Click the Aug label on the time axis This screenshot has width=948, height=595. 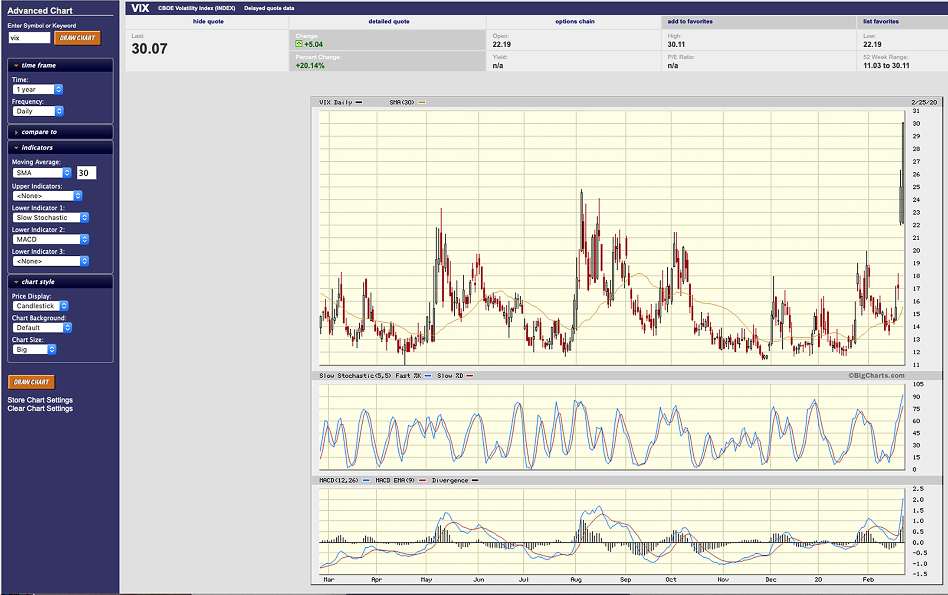click(576, 579)
